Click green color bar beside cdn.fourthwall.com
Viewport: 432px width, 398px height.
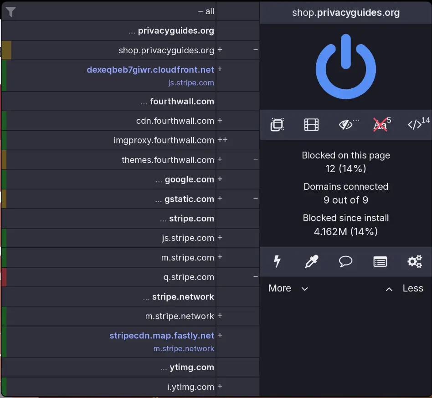coord(4,121)
